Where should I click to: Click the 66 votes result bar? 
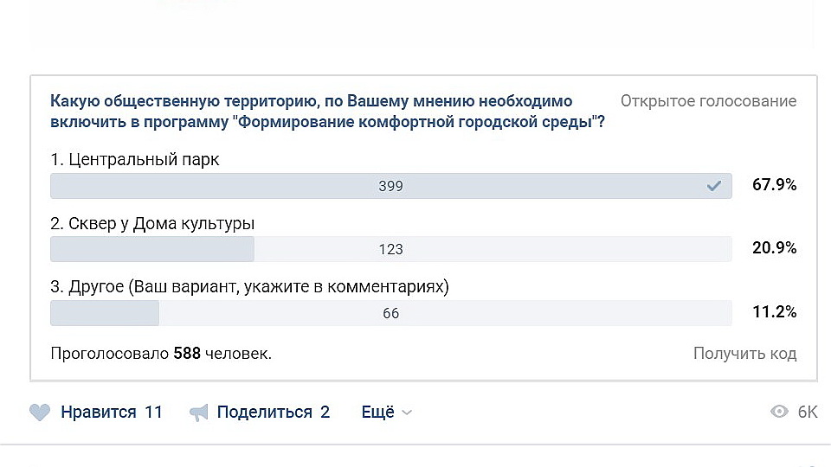click(391, 313)
